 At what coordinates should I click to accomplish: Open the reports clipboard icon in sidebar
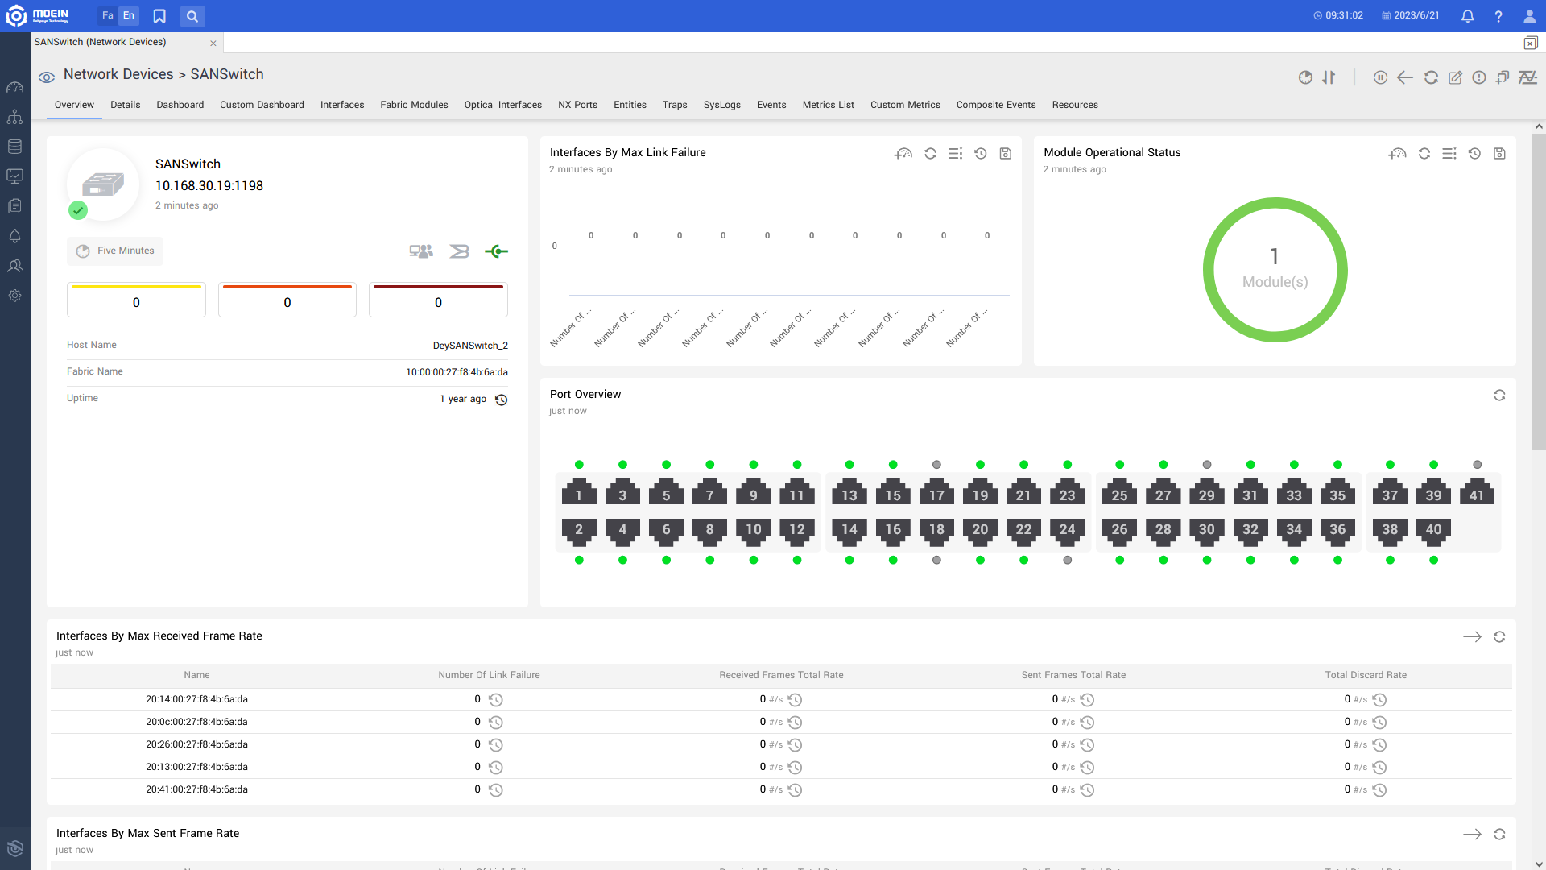coord(14,206)
